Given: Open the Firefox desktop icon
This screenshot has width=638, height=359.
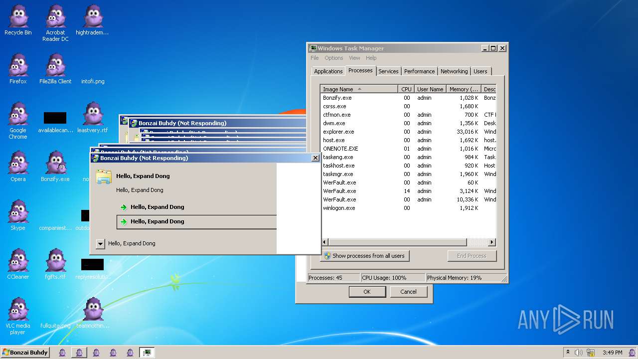Looking at the screenshot, I should coord(18,69).
